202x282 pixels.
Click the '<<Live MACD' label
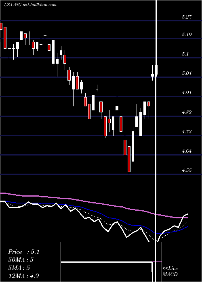[x=170, y=272]
